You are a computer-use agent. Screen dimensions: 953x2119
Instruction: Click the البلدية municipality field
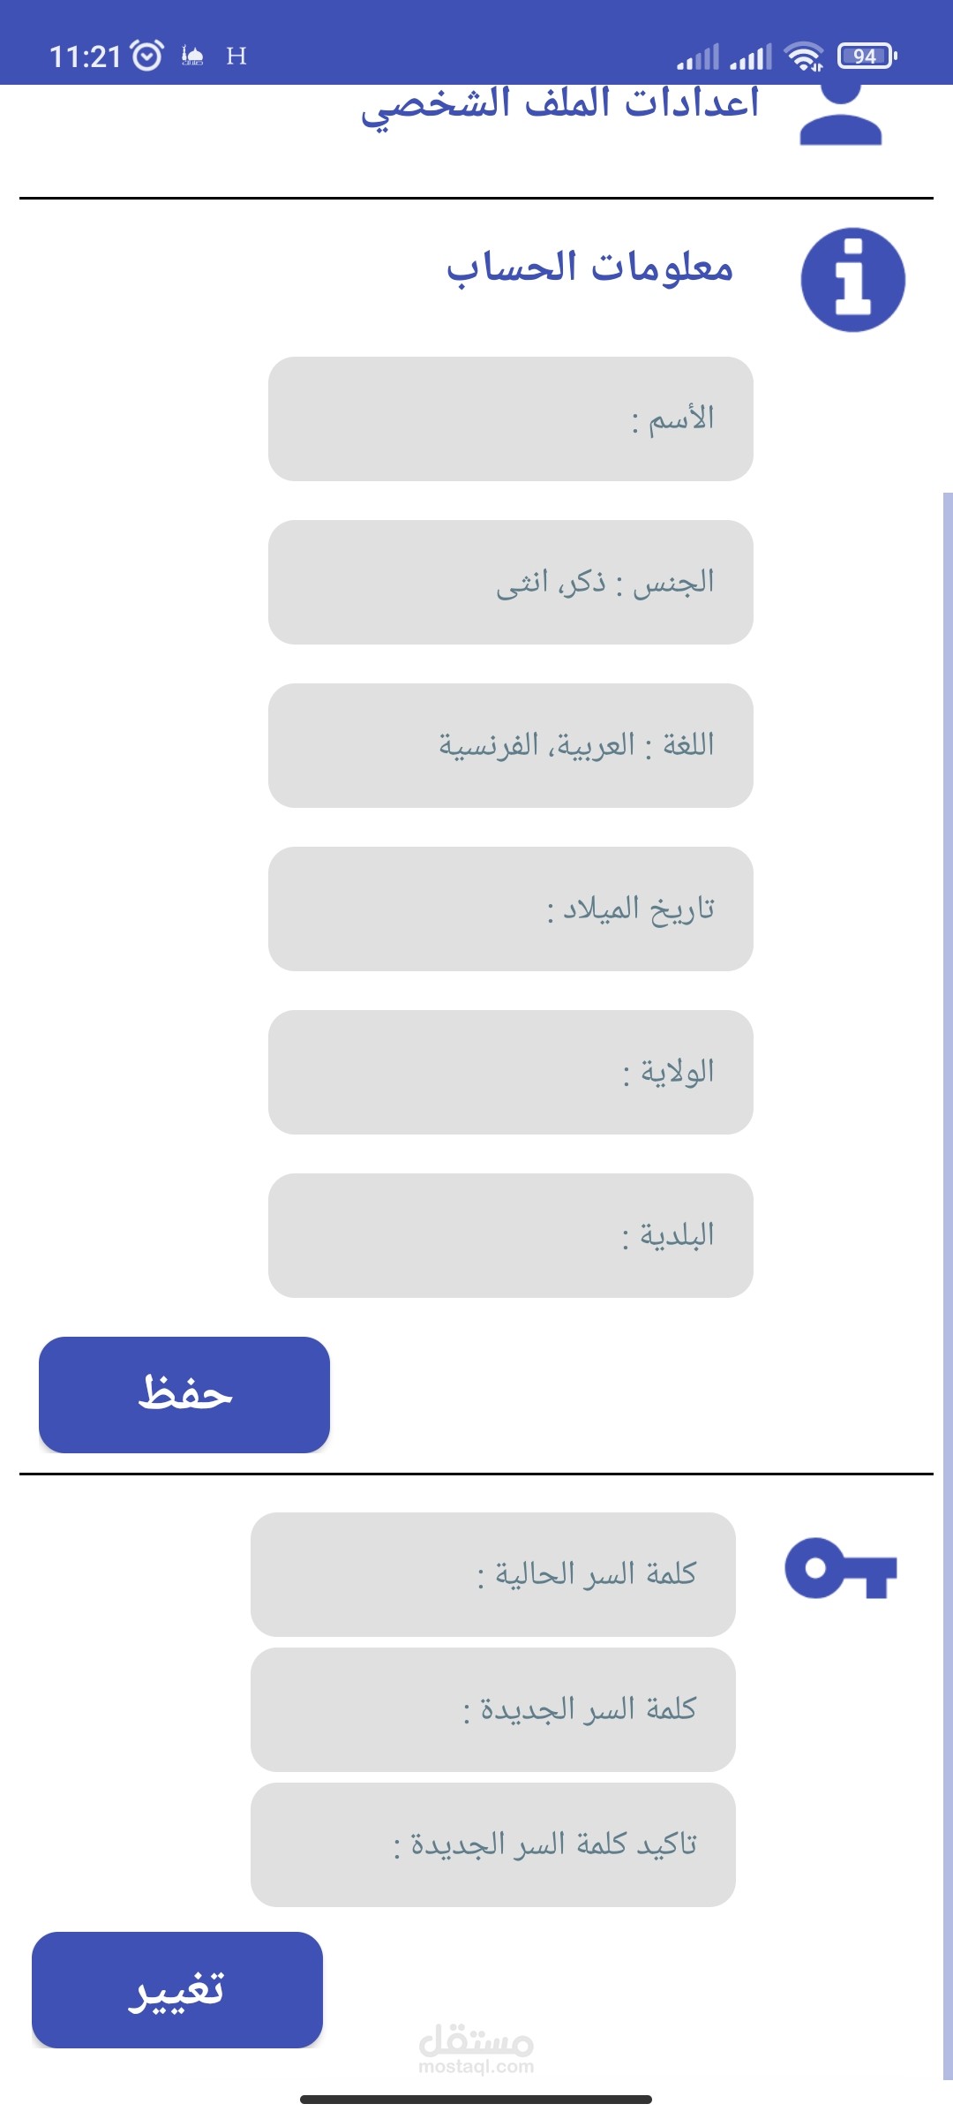click(511, 1235)
